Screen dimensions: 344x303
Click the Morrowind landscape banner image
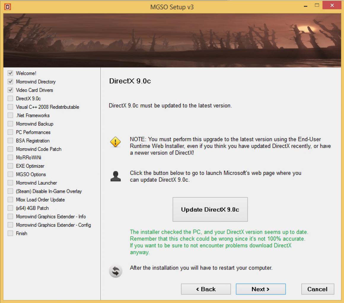(172, 40)
